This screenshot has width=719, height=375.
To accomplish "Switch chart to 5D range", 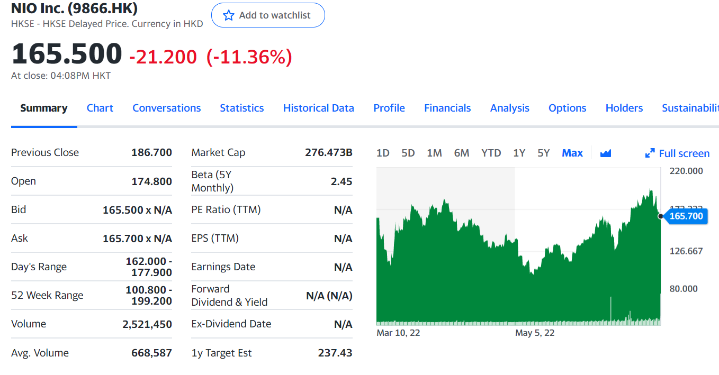I will tap(408, 152).
